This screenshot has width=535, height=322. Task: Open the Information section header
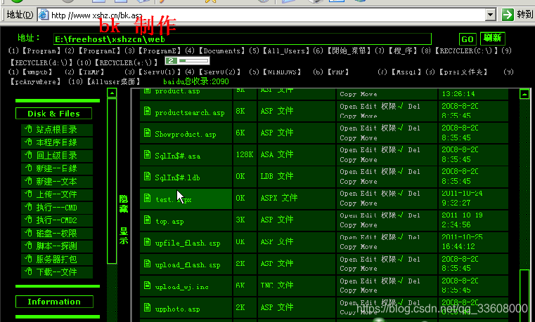[x=54, y=302]
